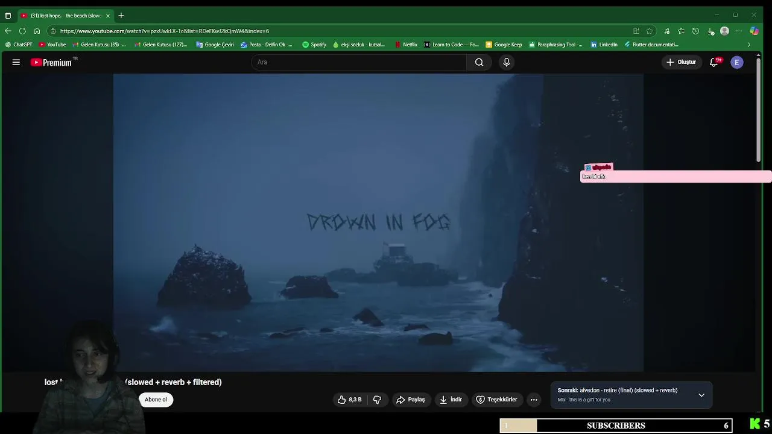Open Spotify bookmark
Screen dimensions: 772x434
tap(314, 45)
